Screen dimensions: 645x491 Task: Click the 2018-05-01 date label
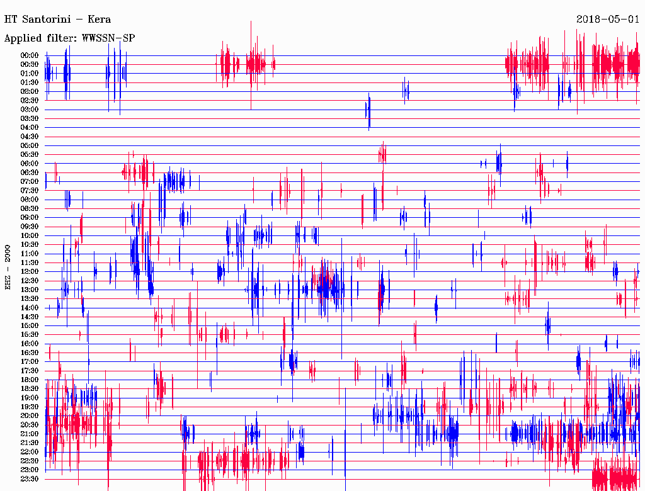click(x=608, y=20)
